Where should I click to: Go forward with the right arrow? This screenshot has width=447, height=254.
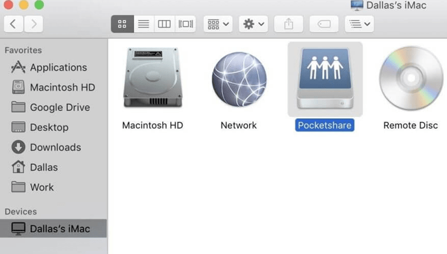pyautogui.click(x=33, y=24)
